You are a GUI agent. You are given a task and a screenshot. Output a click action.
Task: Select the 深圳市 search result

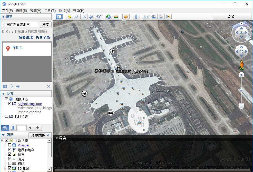pos(17,48)
